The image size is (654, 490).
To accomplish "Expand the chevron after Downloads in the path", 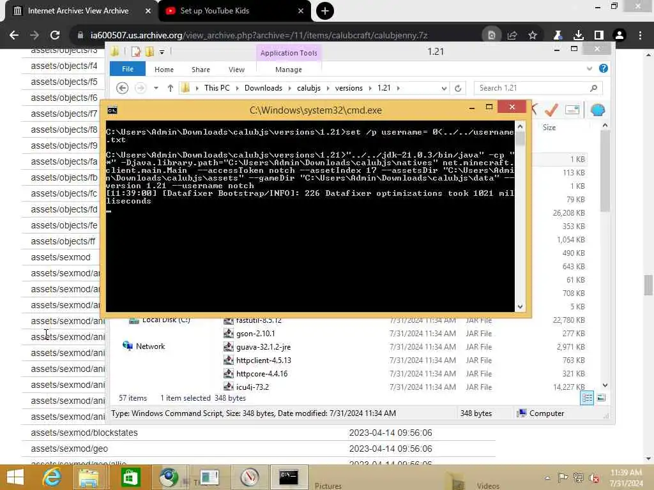I will click(x=290, y=88).
